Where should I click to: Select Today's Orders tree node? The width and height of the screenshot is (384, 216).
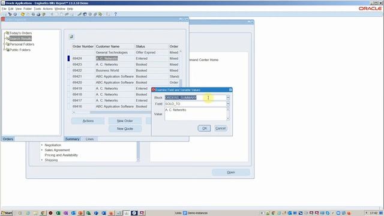(x=20, y=33)
